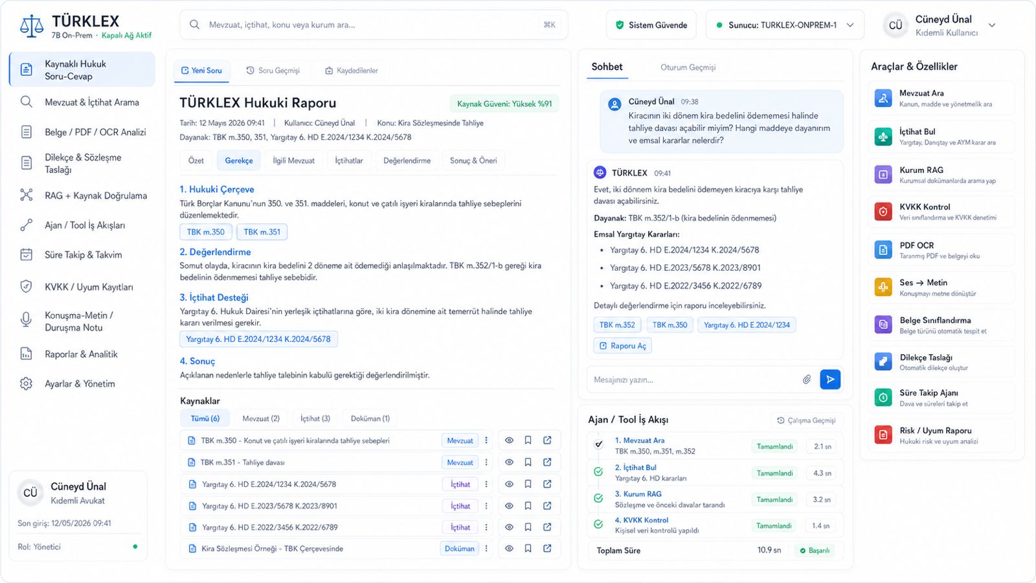Run the KVKK Kontrol tool
This screenshot has height=583, width=1036.
point(941,211)
